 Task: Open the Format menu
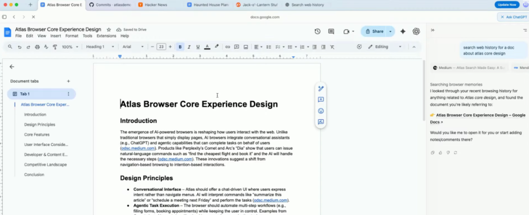click(72, 36)
